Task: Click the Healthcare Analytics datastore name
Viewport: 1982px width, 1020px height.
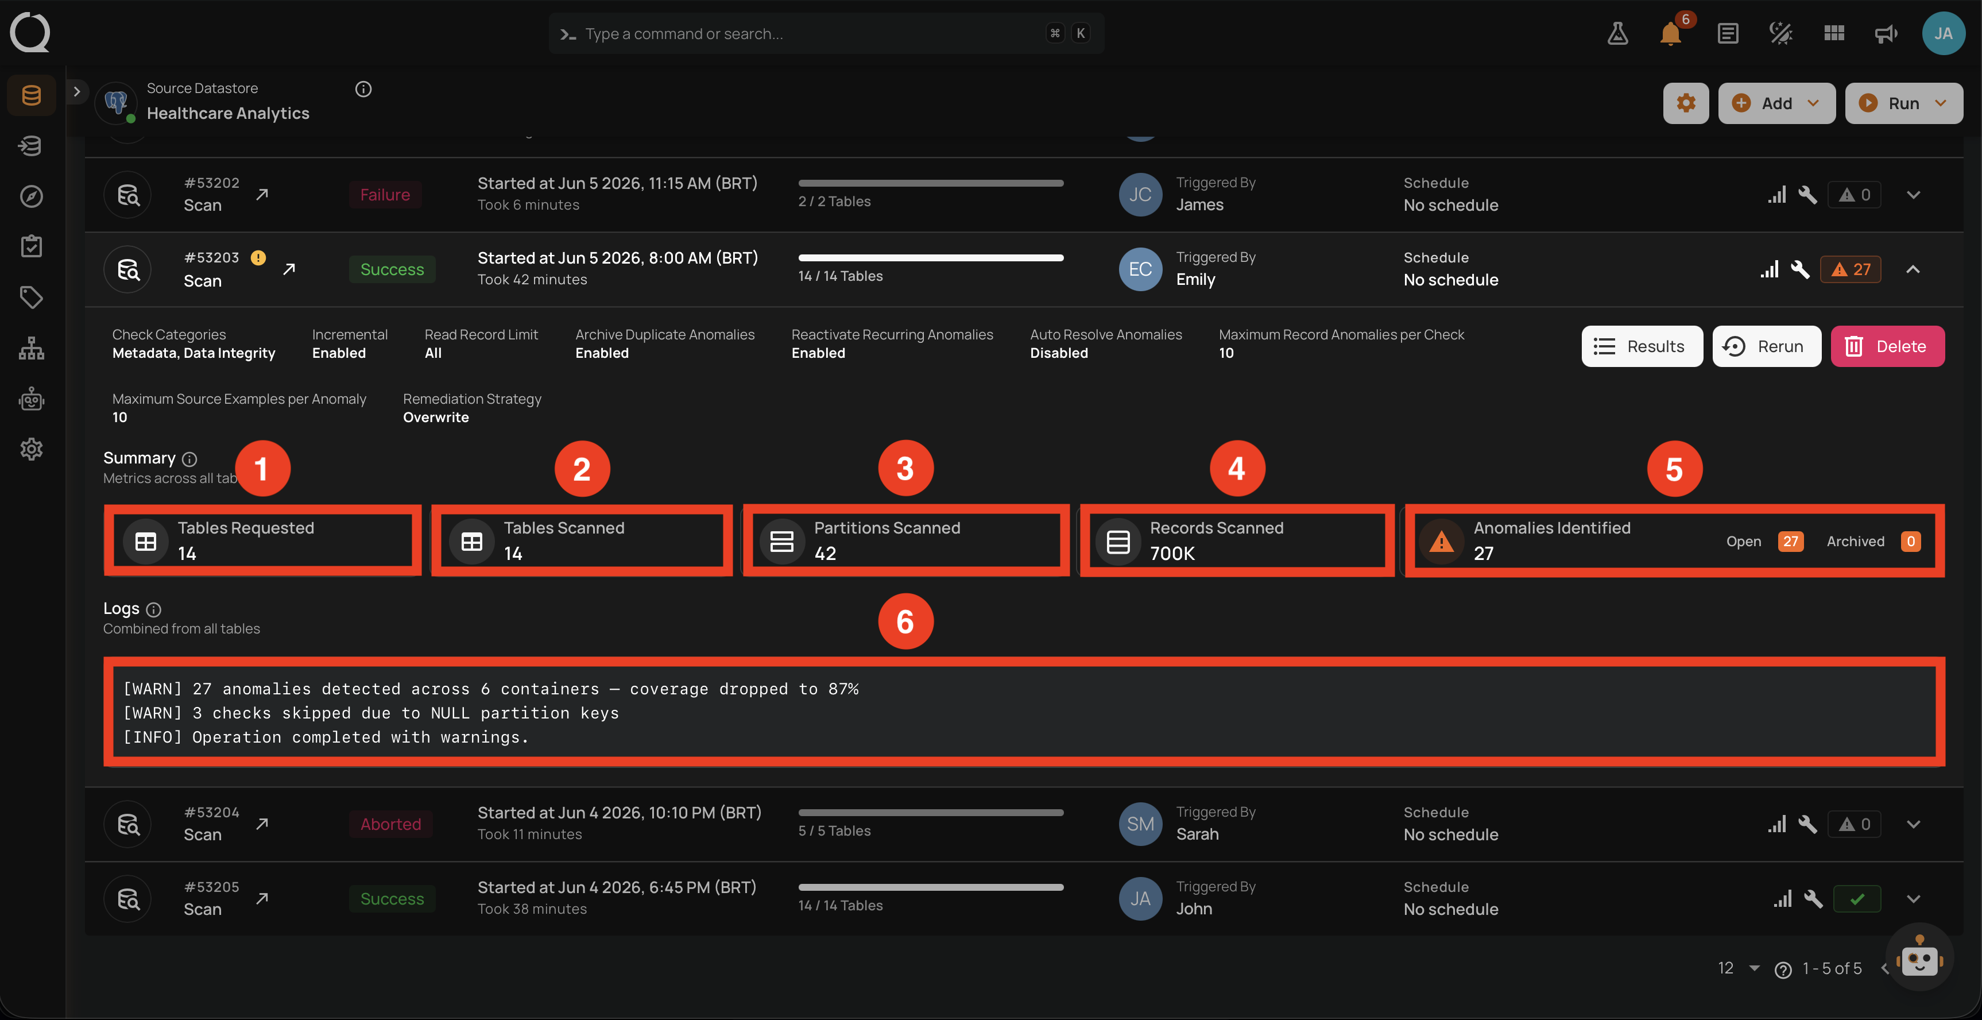Action: click(228, 113)
